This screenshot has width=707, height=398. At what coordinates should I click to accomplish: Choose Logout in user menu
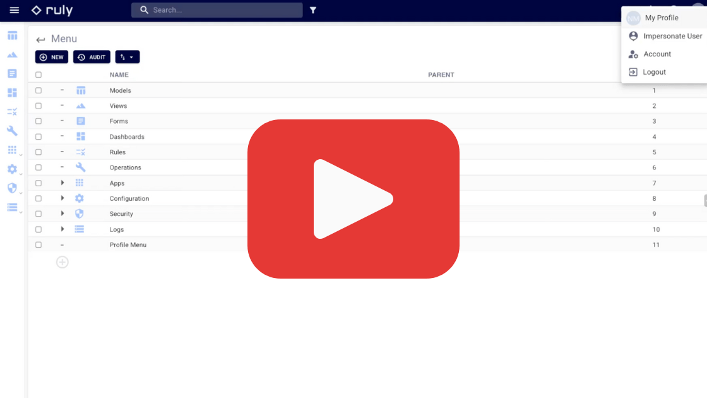pyautogui.click(x=664, y=72)
